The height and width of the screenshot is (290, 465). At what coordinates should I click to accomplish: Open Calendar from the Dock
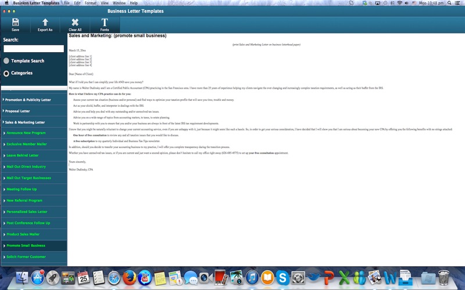(83, 278)
